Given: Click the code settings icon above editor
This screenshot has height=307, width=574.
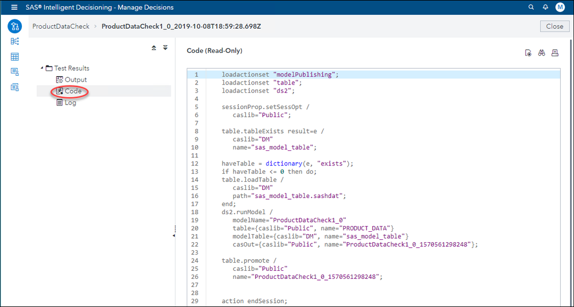Looking at the screenshot, I should pos(528,53).
